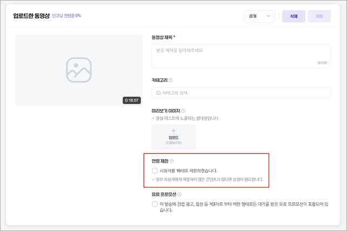The height and width of the screenshot is (231, 347).
Task: Toggle the paid promotion disclosure option
Action: click(x=155, y=204)
